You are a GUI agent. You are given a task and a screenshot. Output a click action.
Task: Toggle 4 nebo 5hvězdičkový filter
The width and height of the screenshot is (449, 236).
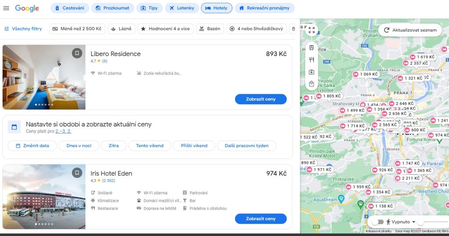pos(257,28)
